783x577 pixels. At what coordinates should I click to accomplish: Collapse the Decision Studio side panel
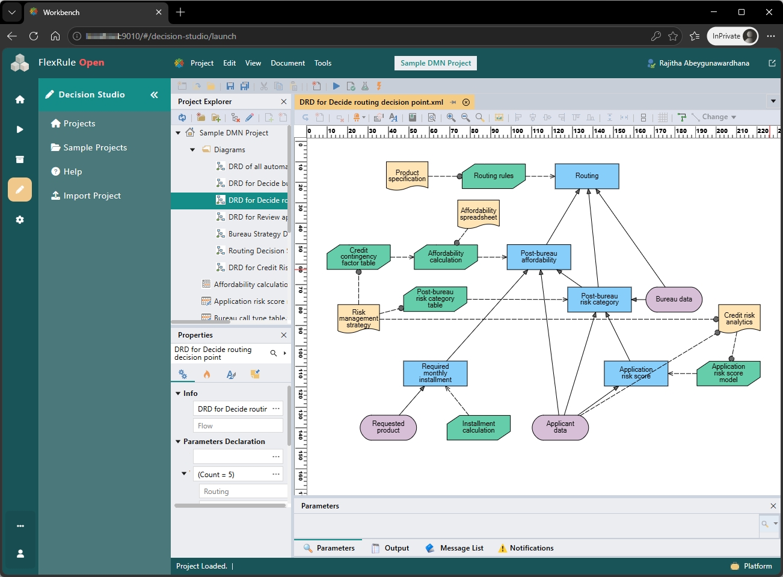click(x=154, y=94)
